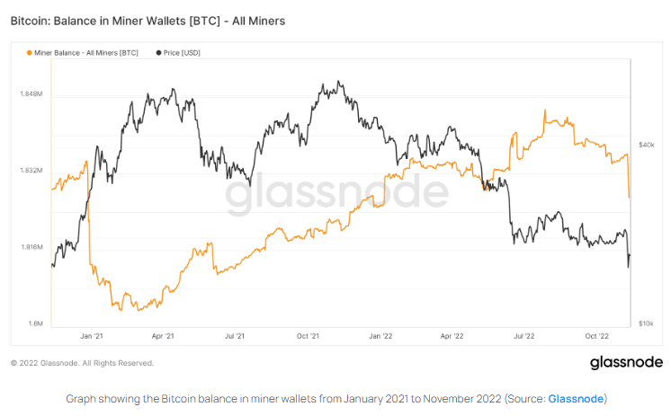Click the chart title text
Viewport: 671px width, 416px height.
[x=148, y=20]
